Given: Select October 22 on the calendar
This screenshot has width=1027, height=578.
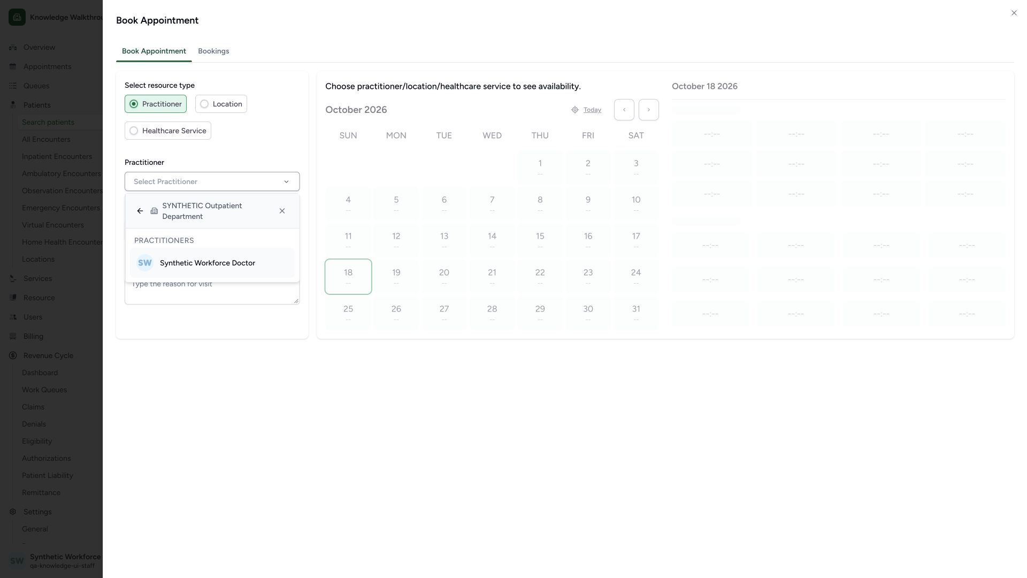Looking at the screenshot, I should (x=540, y=277).
